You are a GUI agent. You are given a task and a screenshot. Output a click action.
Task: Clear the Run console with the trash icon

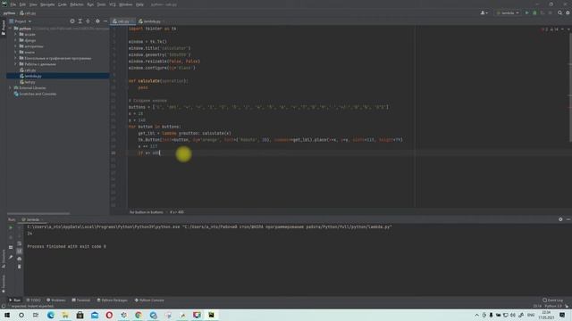click(20, 267)
